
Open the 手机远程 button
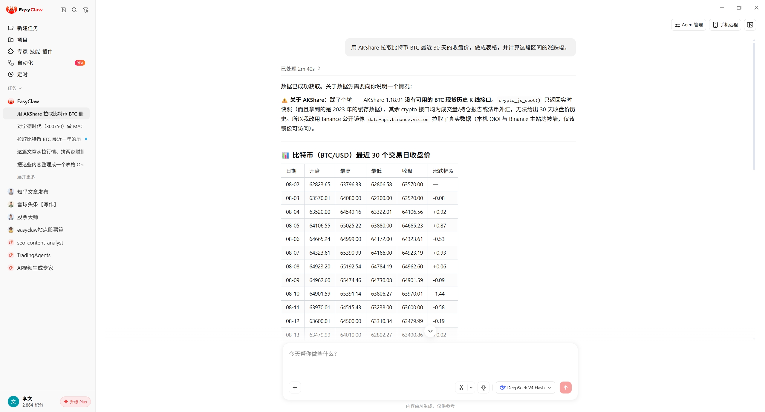[725, 25]
